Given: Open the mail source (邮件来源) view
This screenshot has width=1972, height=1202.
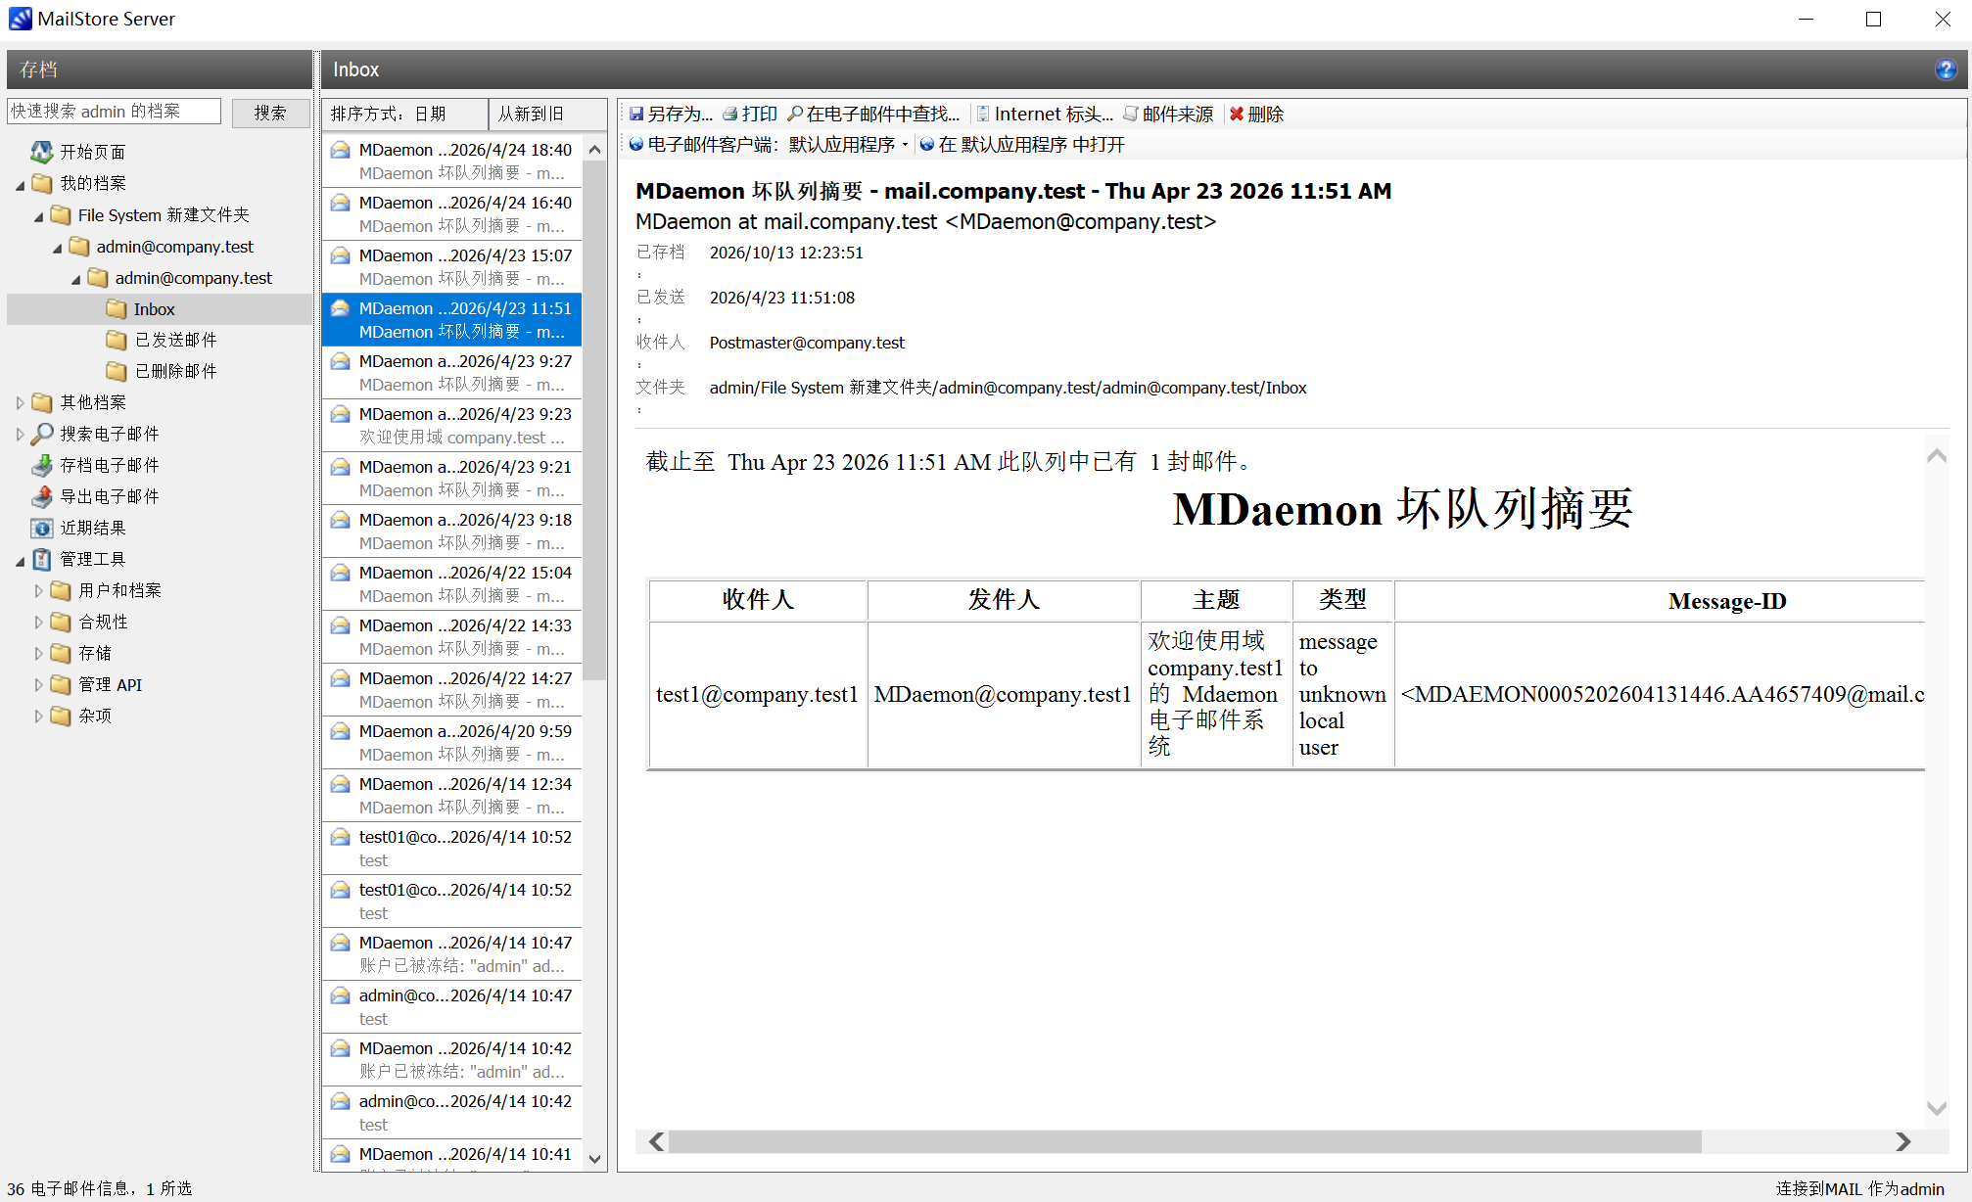Looking at the screenshot, I should (x=1168, y=115).
